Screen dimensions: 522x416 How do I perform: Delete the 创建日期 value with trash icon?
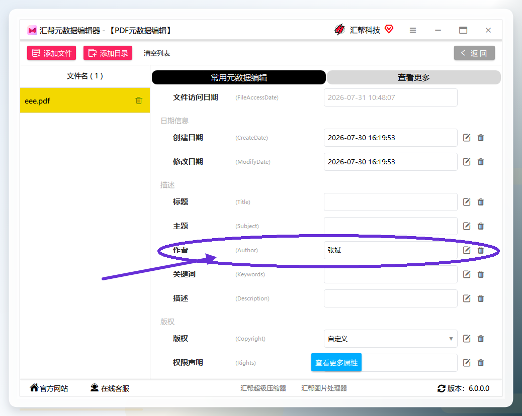click(481, 138)
